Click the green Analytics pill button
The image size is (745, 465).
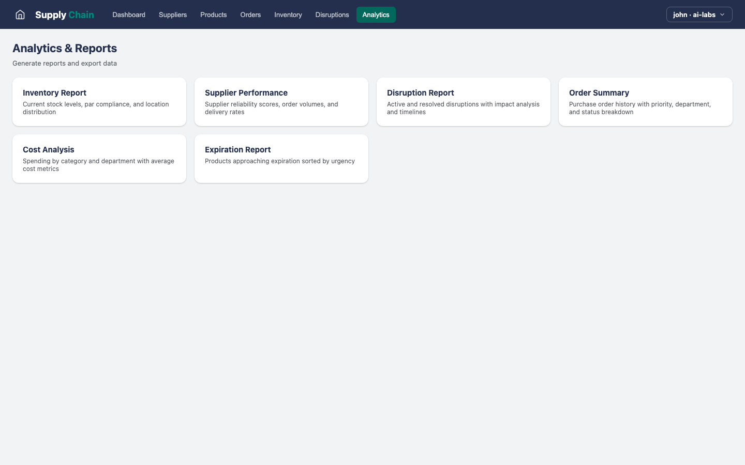376,14
